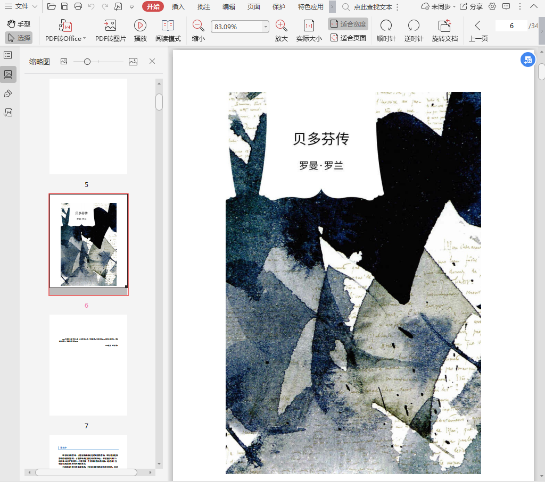
Task: Click the 分享 share button
Action: 472,6
